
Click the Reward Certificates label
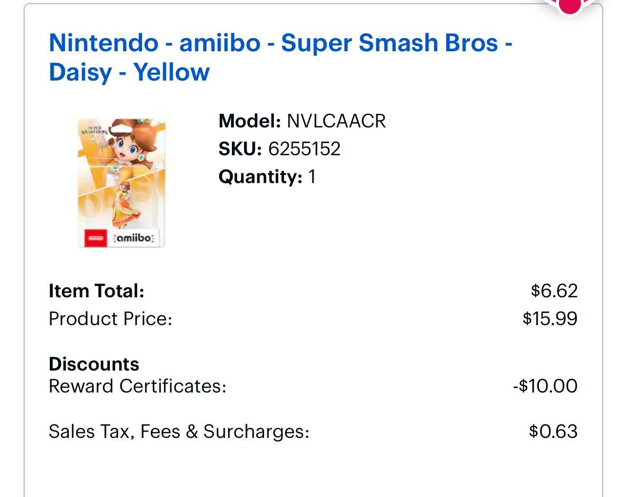point(137,386)
